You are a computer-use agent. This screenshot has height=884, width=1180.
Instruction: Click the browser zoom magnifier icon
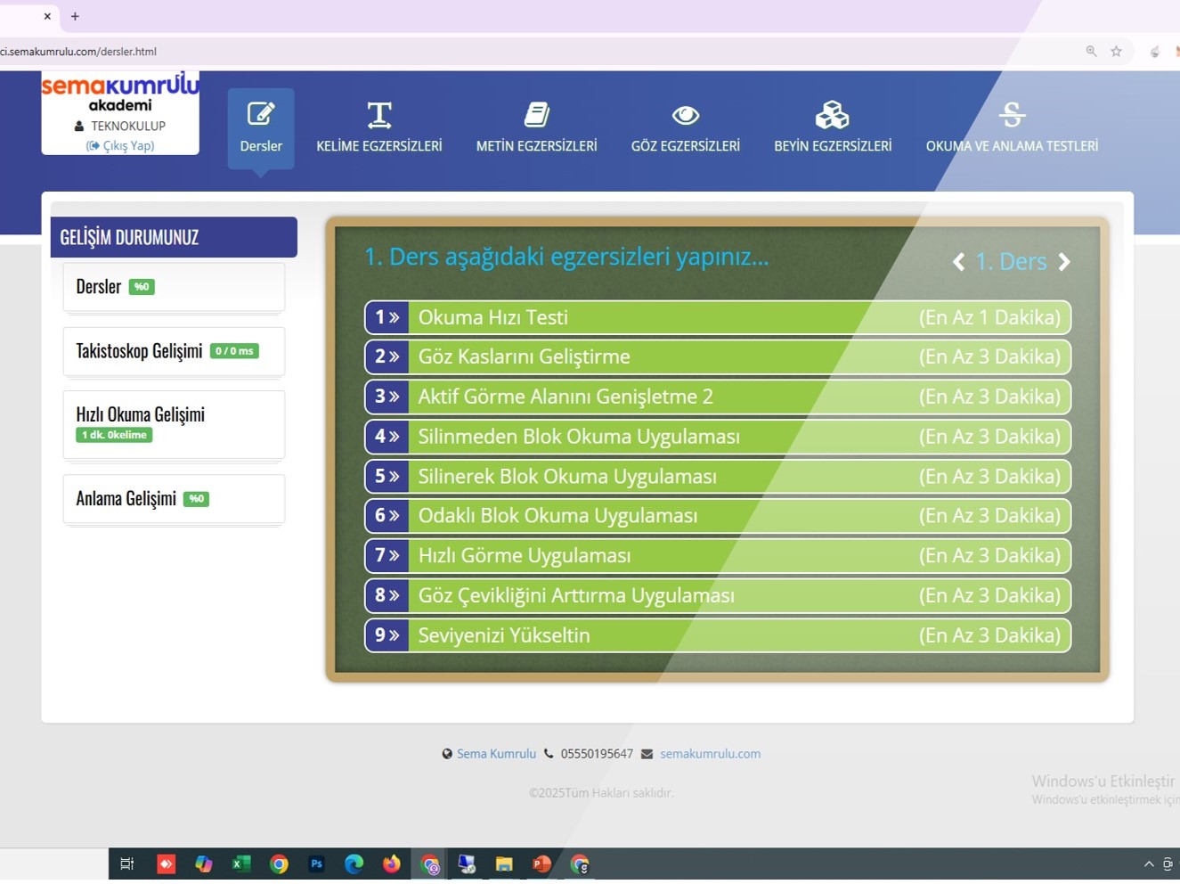[1091, 52]
